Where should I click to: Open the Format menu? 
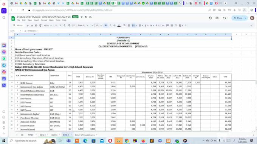[x=44, y=20]
